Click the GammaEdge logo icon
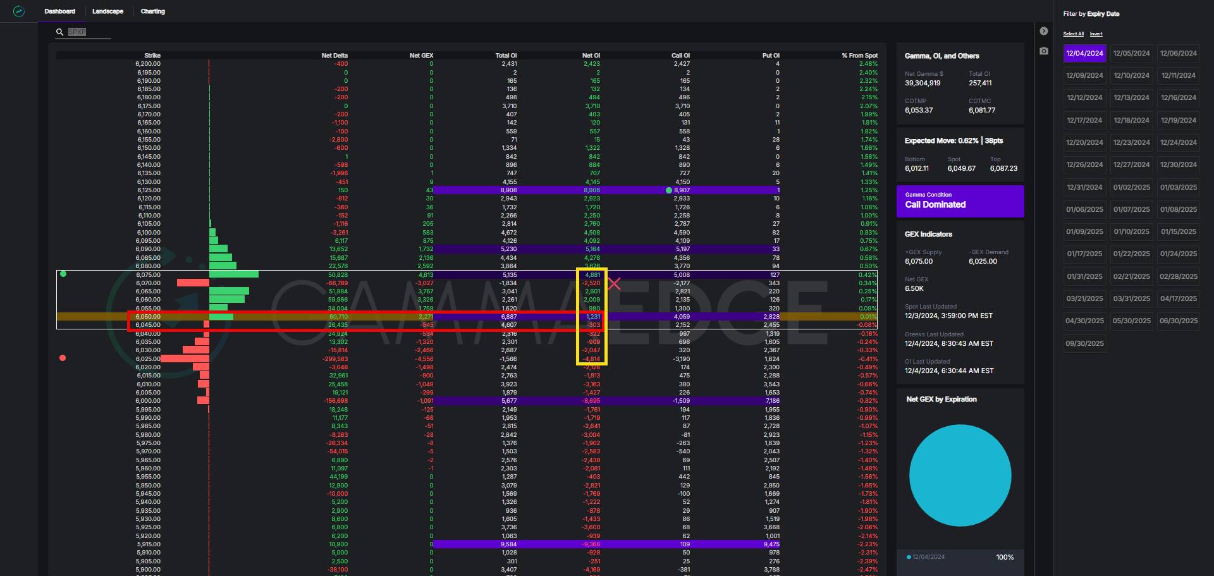Viewport: 1214px width, 576px height. coord(19,11)
